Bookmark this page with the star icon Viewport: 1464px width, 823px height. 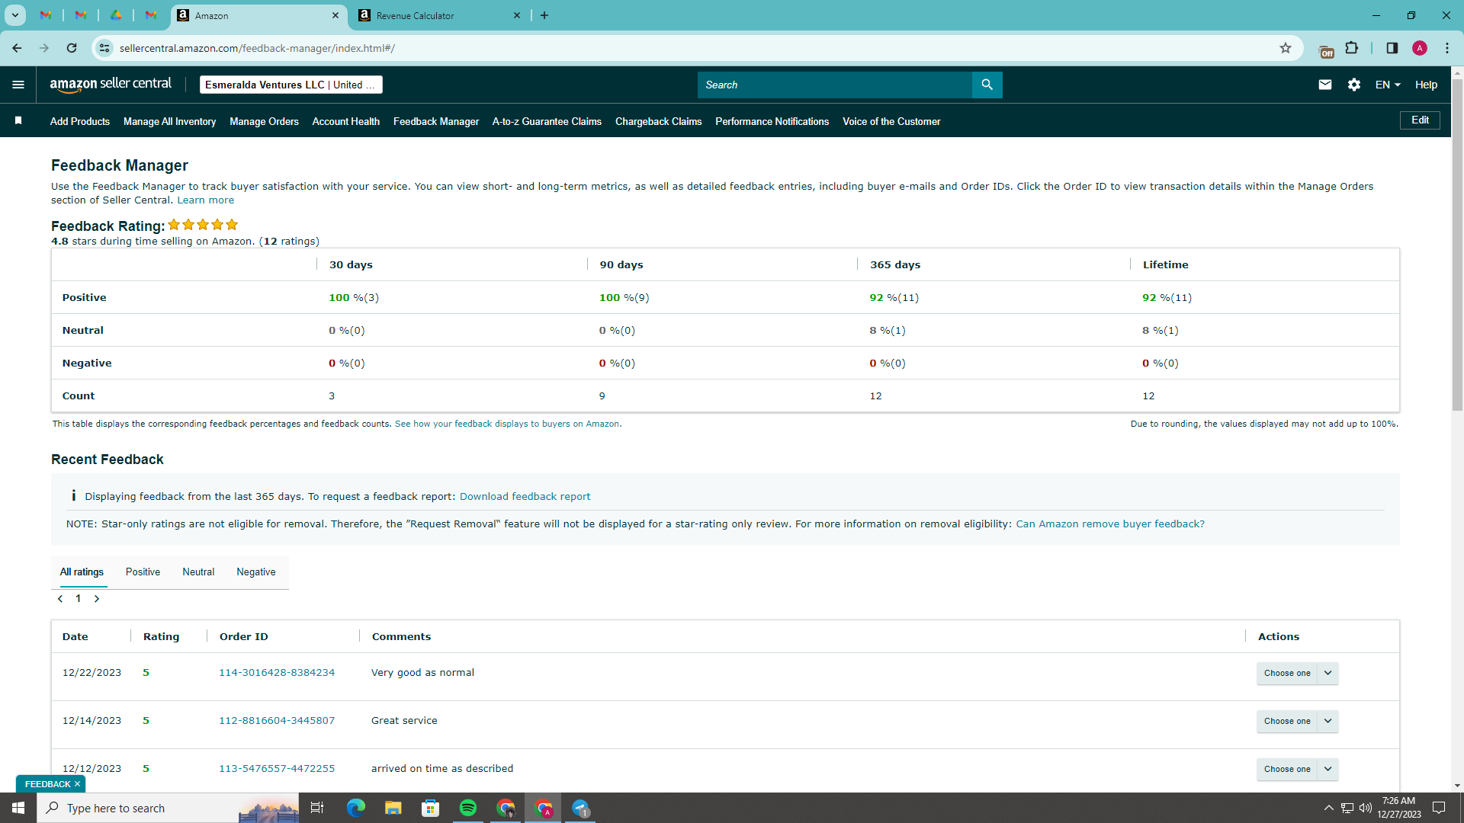point(1286,48)
